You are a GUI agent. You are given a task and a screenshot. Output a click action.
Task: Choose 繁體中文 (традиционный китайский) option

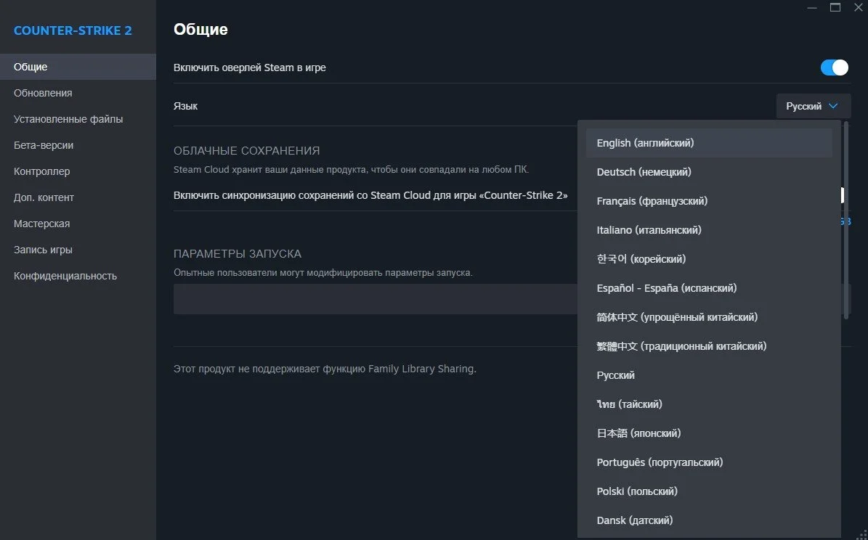[x=709, y=346]
